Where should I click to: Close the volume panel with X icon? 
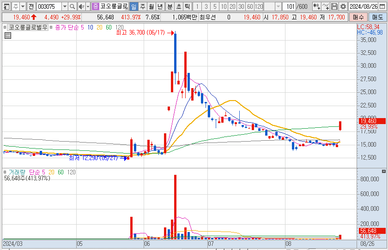point(384,171)
